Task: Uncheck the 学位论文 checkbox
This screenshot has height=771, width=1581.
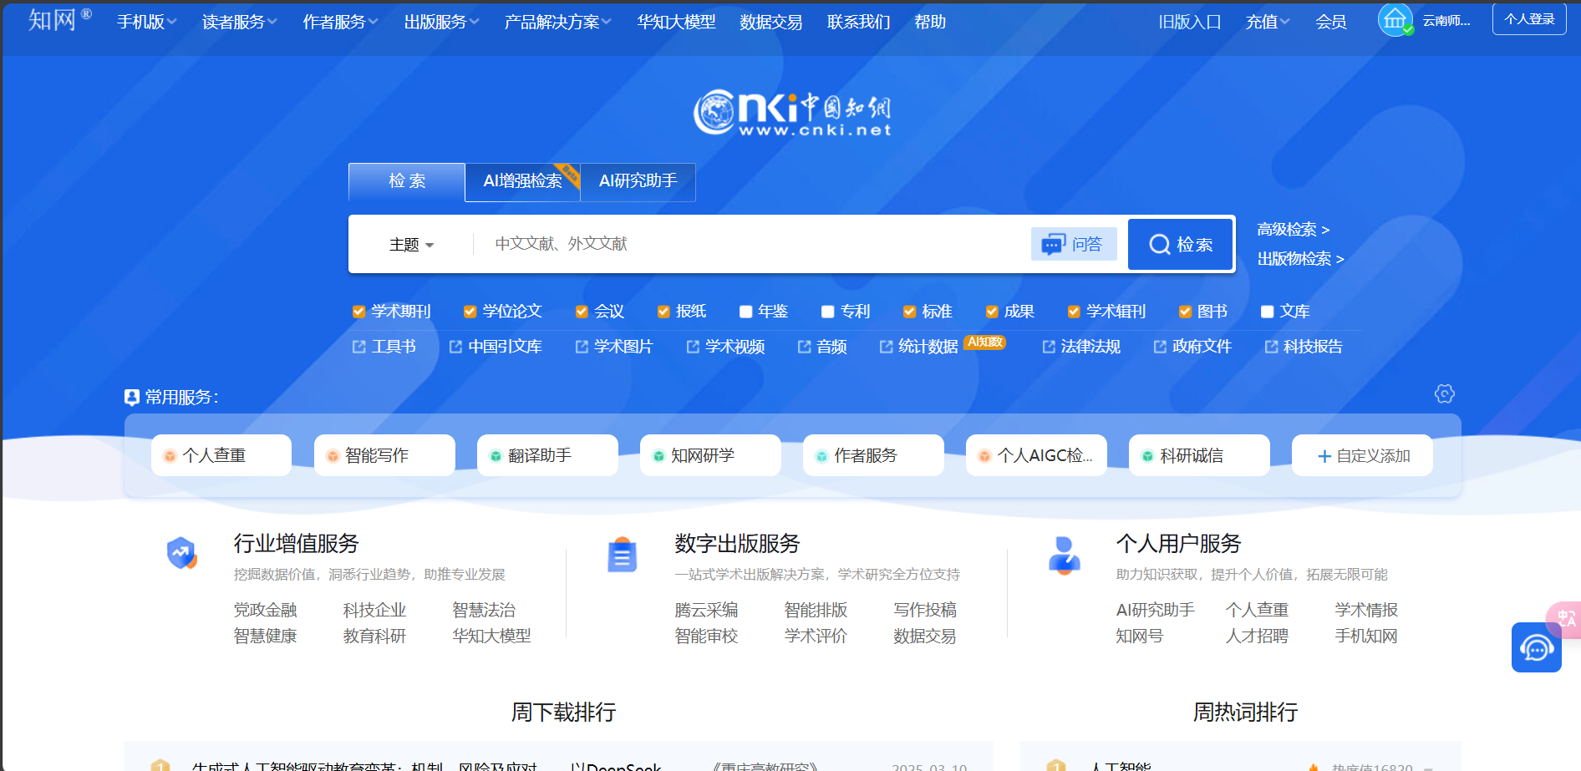Action: pyautogui.click(x=470, y=312)
